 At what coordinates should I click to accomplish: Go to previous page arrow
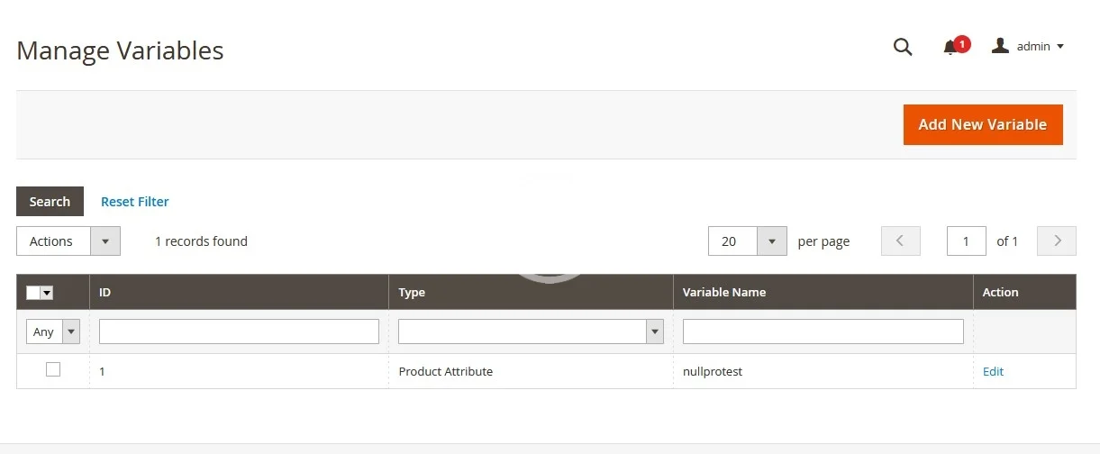tap(900, 241)
